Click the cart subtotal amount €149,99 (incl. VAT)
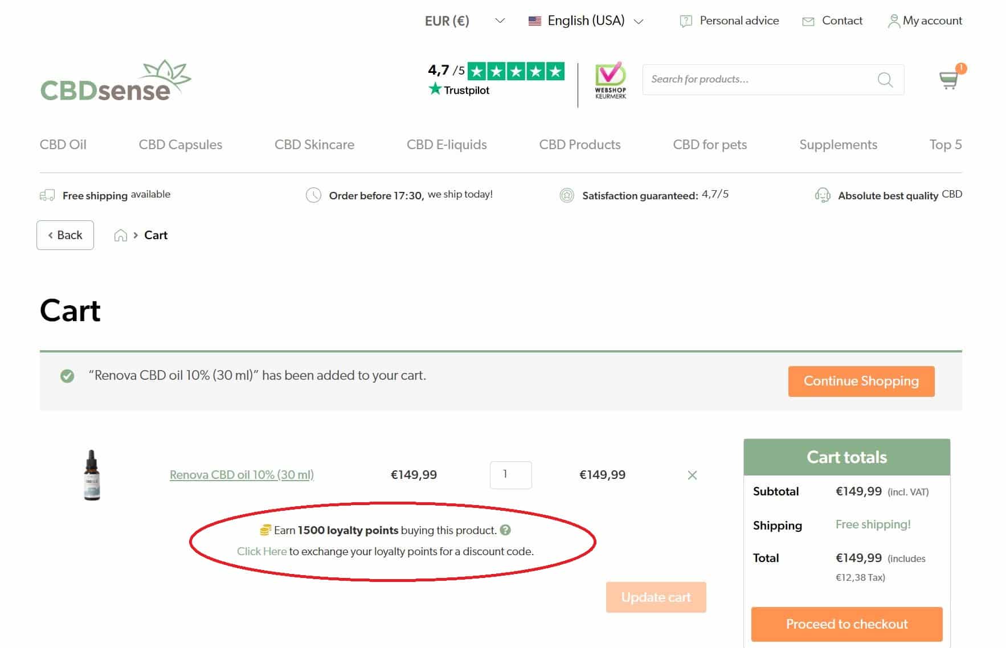 pos(882,491)
